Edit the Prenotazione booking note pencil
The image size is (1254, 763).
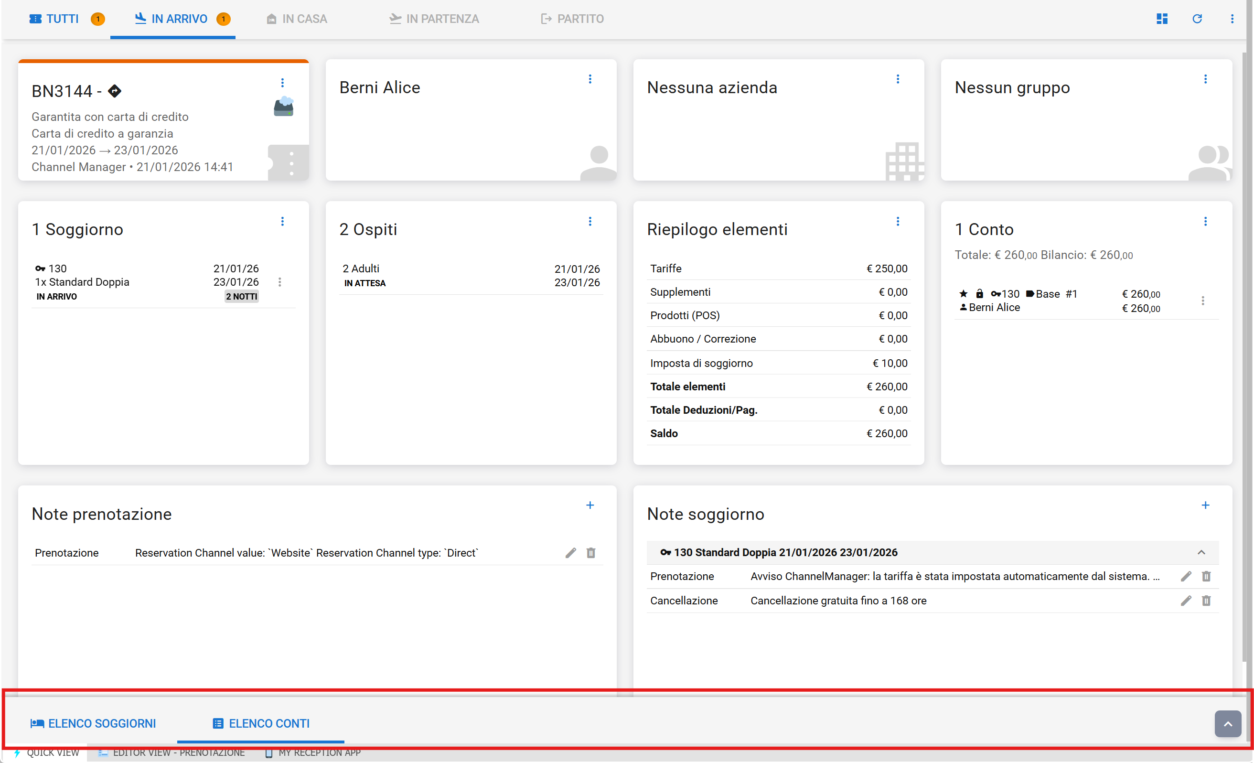pos(570,553)
